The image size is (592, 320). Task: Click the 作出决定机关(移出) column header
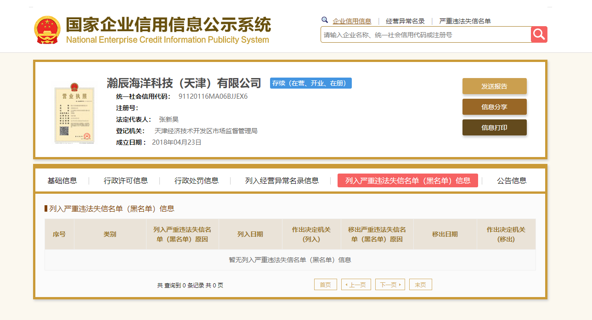coord(506,234)
